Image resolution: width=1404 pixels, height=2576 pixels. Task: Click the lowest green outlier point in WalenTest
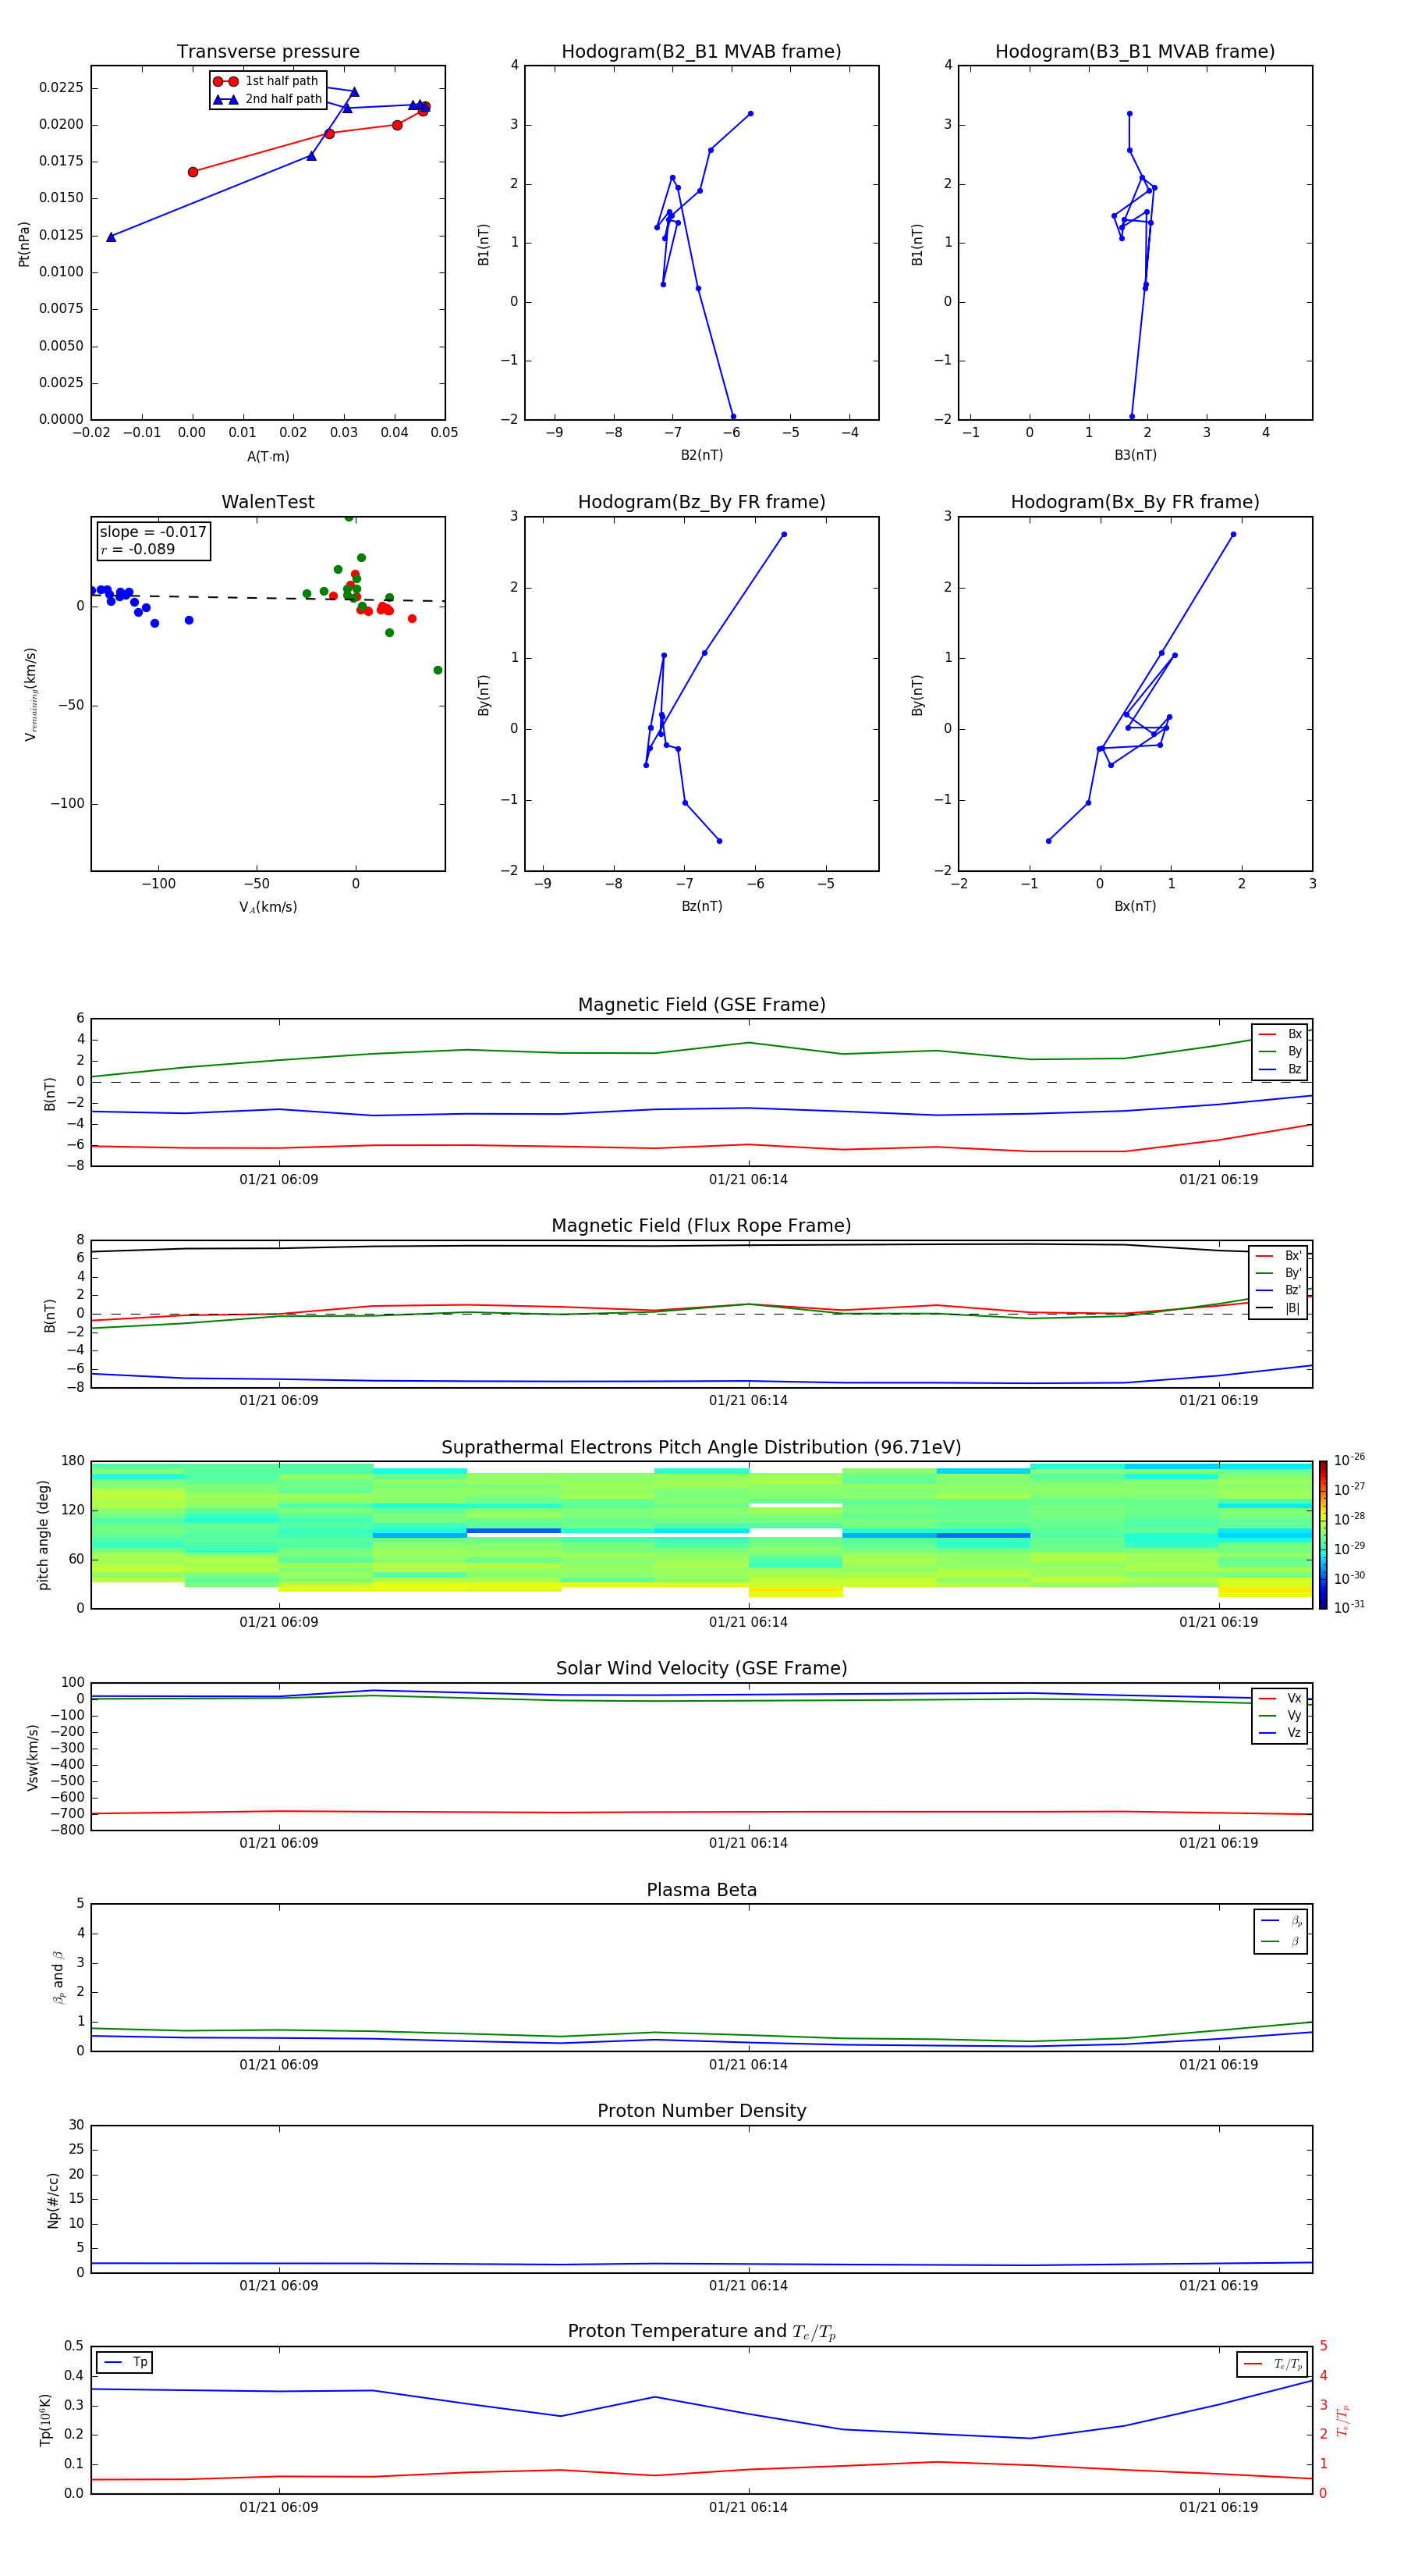(438, 670)
